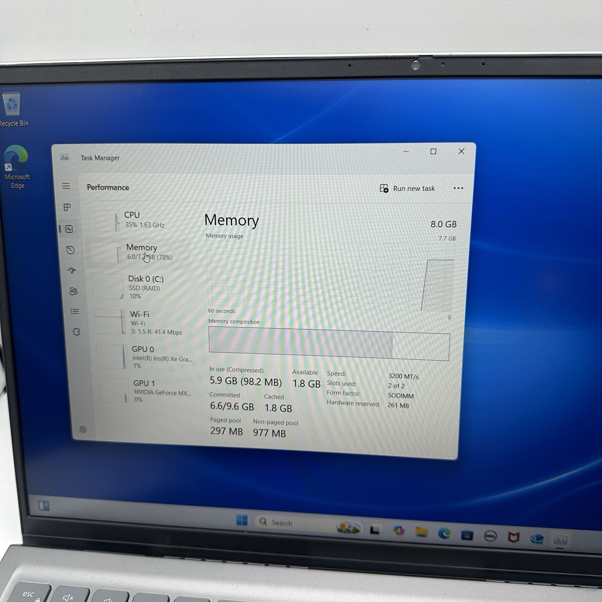Select Wi-Fi performance item

(x=147, y=322)
